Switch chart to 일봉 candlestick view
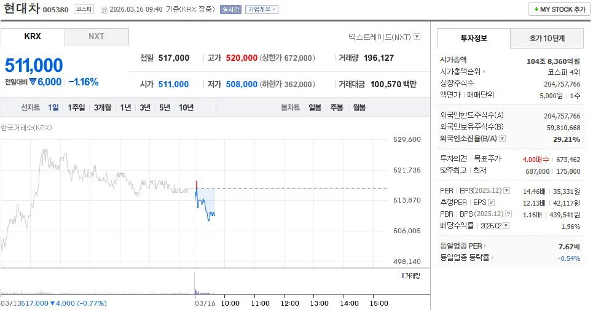 click(315, 107)
